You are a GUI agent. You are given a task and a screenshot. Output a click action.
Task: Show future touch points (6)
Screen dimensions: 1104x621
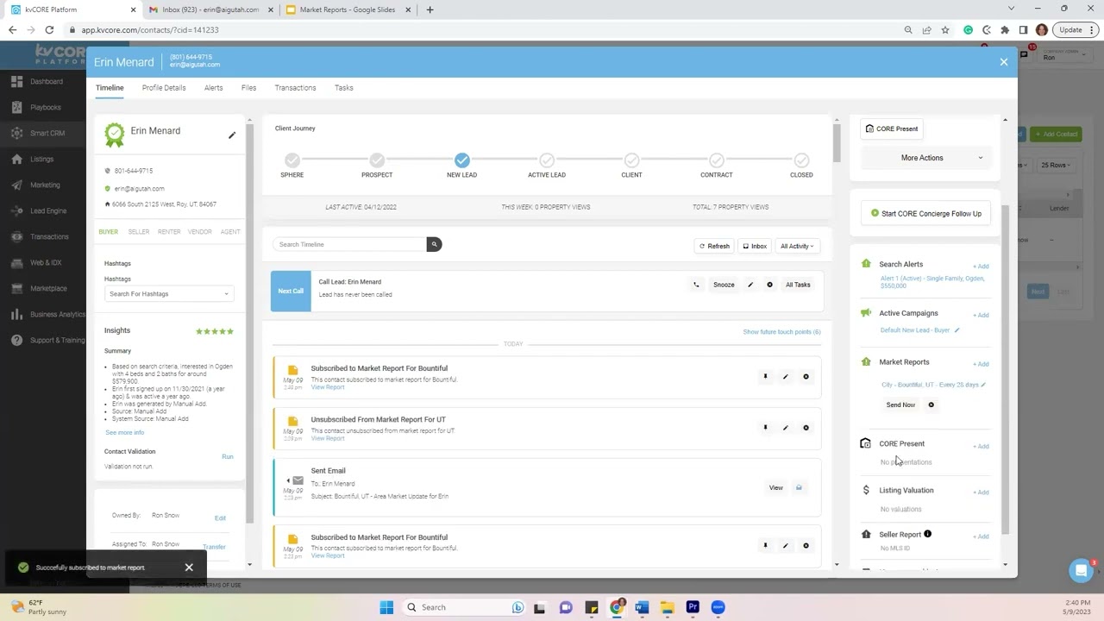[x=781, y=332]
